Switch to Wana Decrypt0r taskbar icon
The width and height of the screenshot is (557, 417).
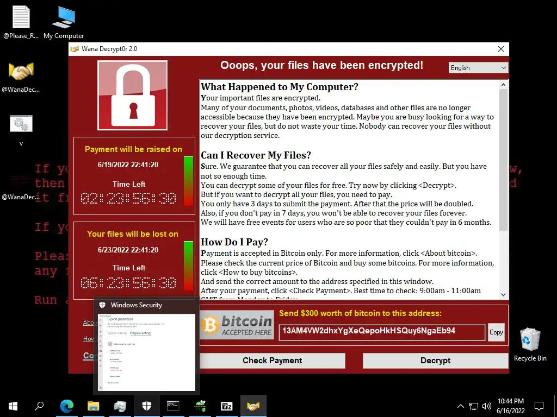(x=253, y=406)
